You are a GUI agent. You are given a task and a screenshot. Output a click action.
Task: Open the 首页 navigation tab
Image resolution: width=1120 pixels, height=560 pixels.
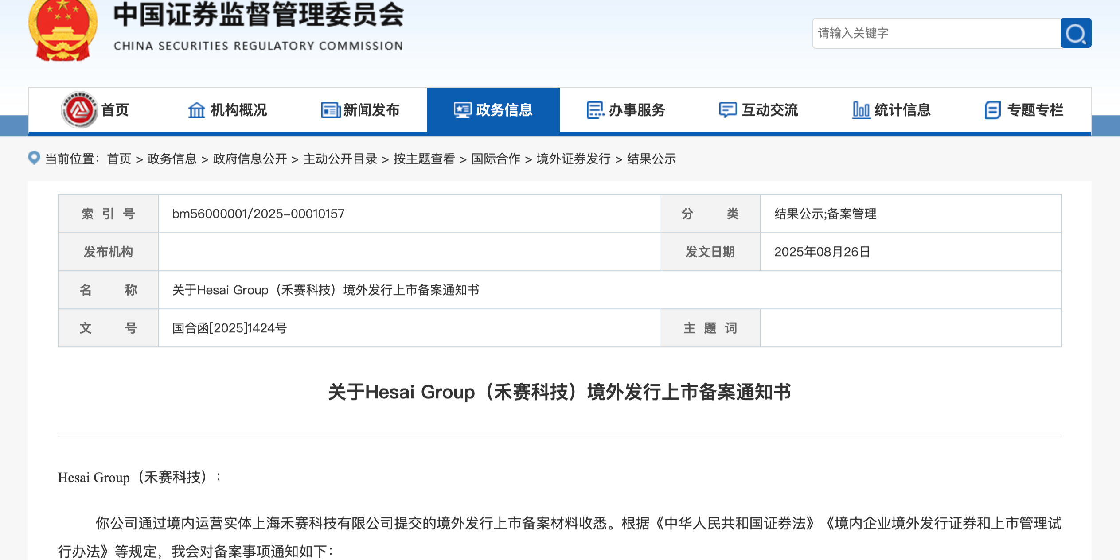click(x=95, y=110)
